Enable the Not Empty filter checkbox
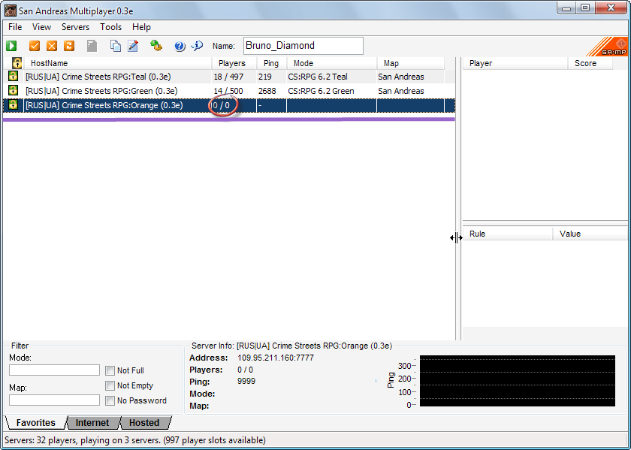 pos(110,385)
